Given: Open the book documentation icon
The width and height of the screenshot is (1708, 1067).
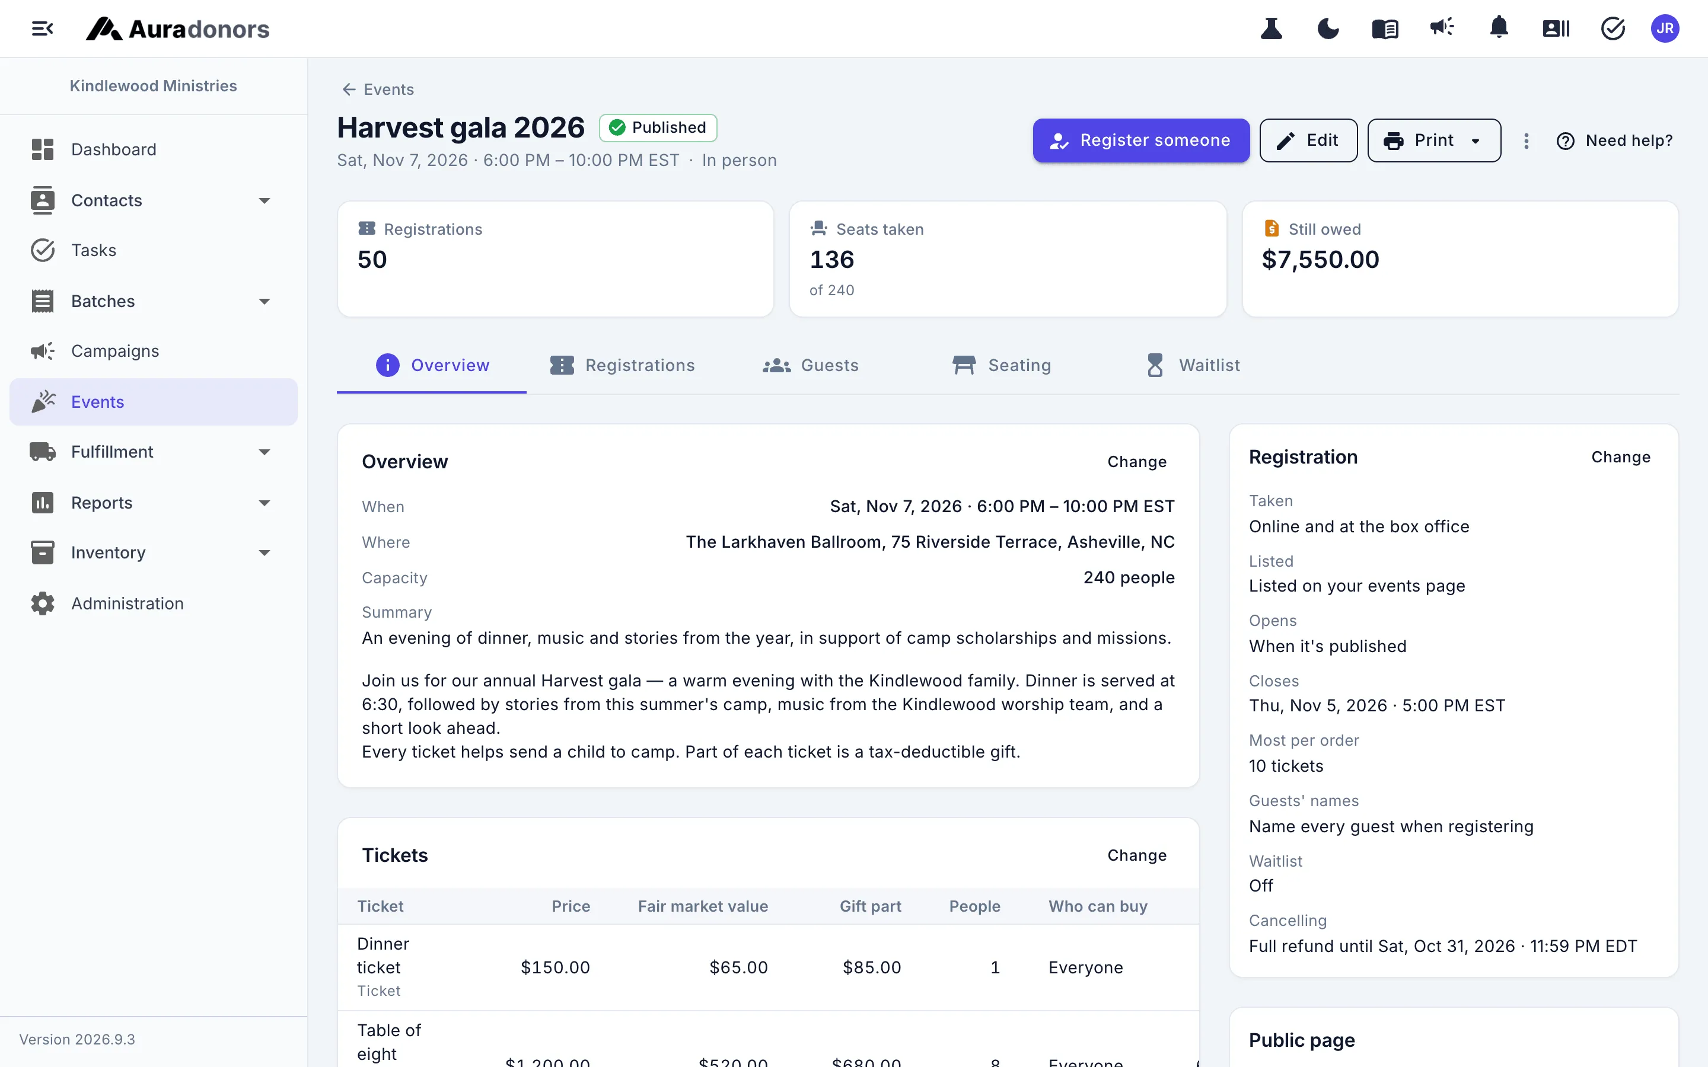Looking at the screenshot, I should pos(1385,29).
